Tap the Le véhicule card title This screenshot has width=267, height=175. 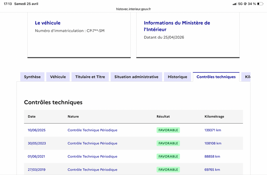pos(48,23)
